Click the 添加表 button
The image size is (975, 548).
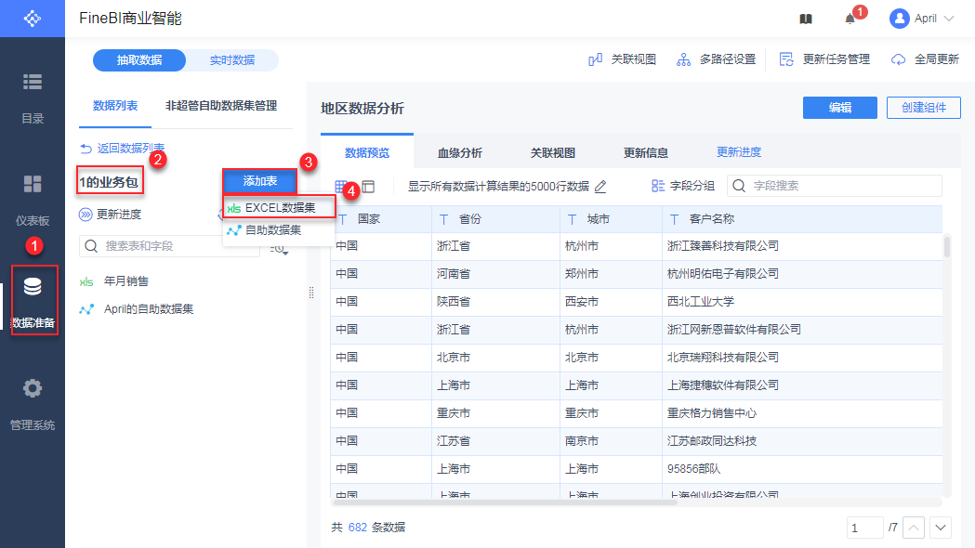tap(260, 181)
